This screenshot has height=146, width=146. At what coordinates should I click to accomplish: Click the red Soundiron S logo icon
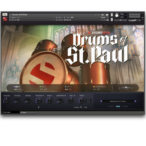[5, 19]
